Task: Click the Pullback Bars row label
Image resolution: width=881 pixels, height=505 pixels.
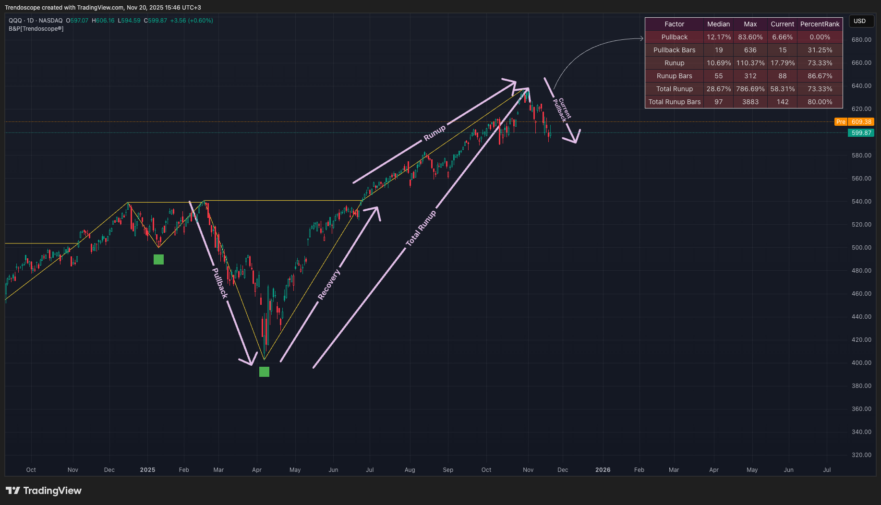Action: coord(674,50)
